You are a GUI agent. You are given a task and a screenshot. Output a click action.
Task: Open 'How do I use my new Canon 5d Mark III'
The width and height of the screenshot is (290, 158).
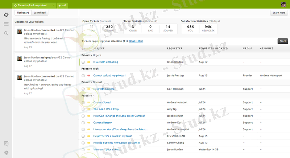[117, 143]
